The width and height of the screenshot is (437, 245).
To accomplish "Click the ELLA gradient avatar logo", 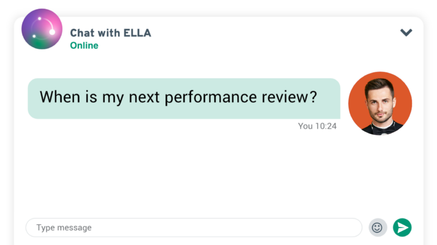I will point(42,29).
